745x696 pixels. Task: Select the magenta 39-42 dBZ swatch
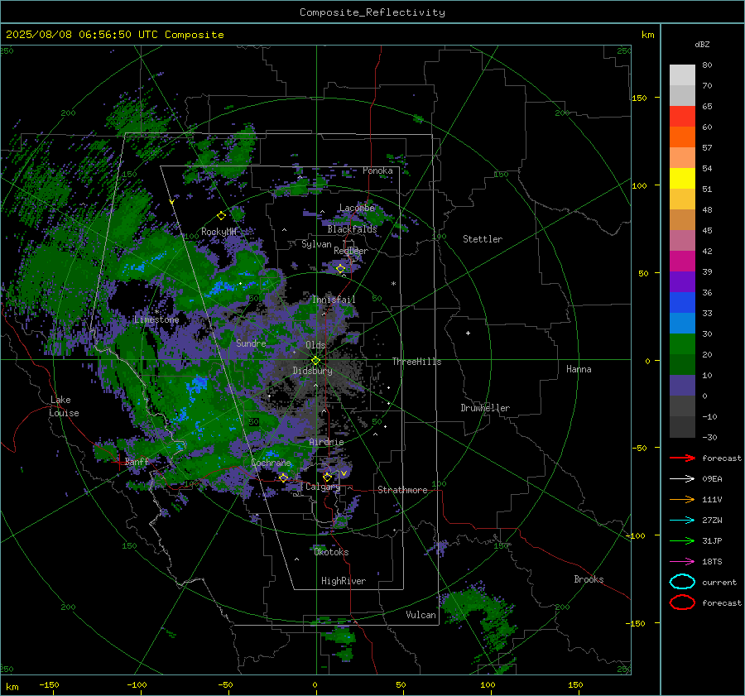682,261
